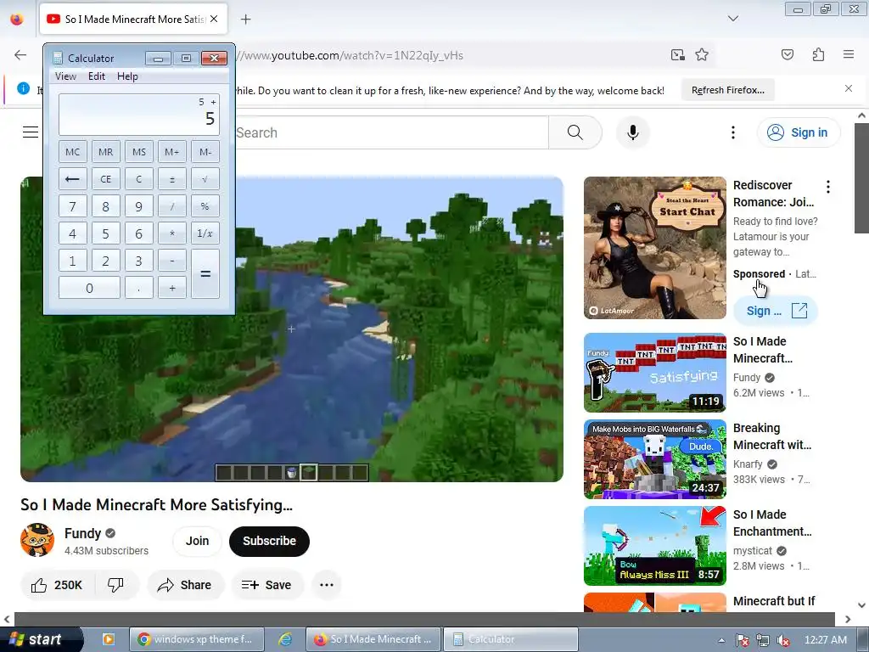Expand the list all tabs chevron
869x652 pixels.
(732, 19)
